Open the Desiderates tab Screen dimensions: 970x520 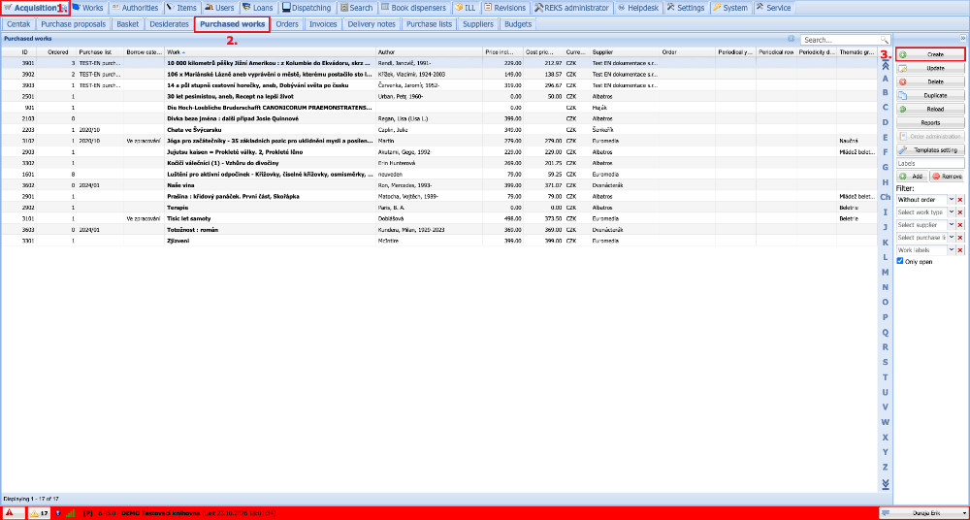coord(169,25)
